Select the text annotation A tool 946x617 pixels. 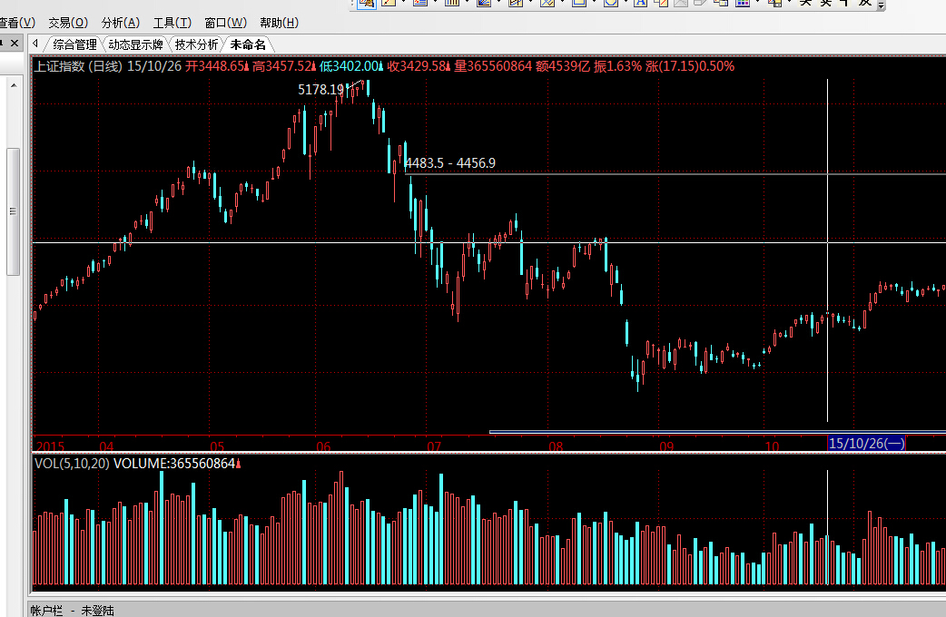pyautogui.click(x=641, y=3)
